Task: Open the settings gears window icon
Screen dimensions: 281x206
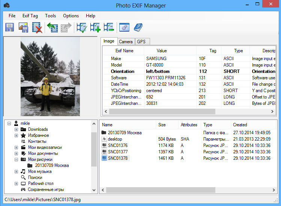Action: (125, 27)
